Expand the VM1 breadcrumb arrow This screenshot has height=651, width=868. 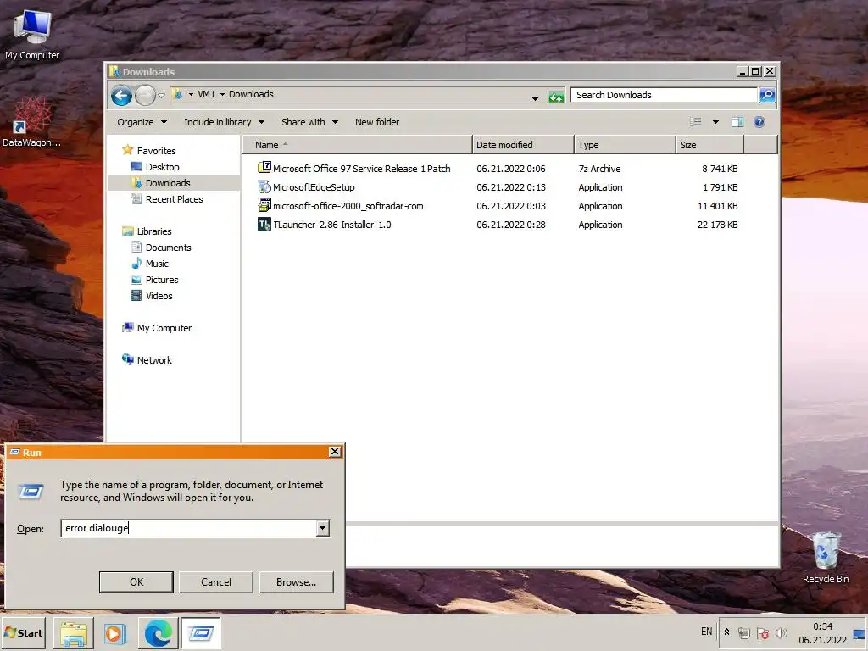[x=223, y=95]
